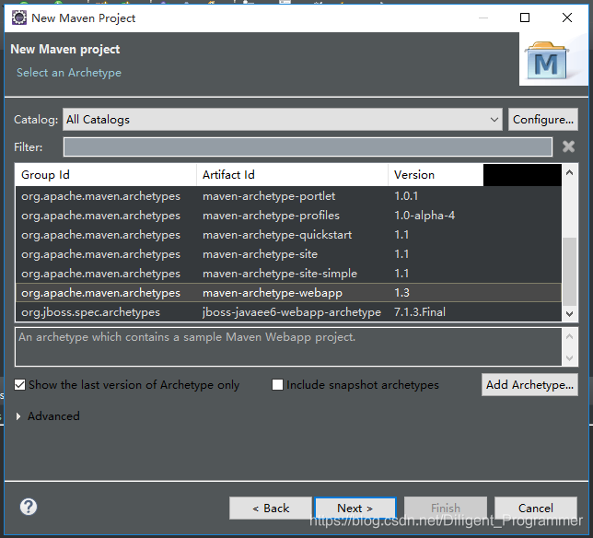Click description box scroll down arrow

pos(570,358)
